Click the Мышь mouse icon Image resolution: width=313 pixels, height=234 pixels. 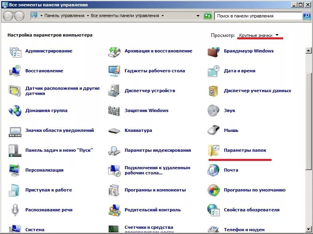(213, 130)
